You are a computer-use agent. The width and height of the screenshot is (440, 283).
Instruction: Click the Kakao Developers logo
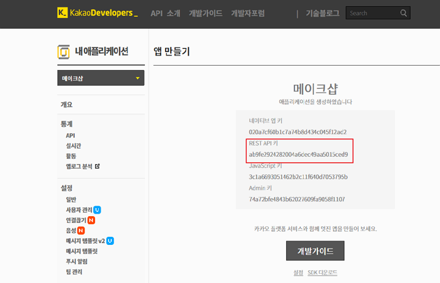point(97,13)
